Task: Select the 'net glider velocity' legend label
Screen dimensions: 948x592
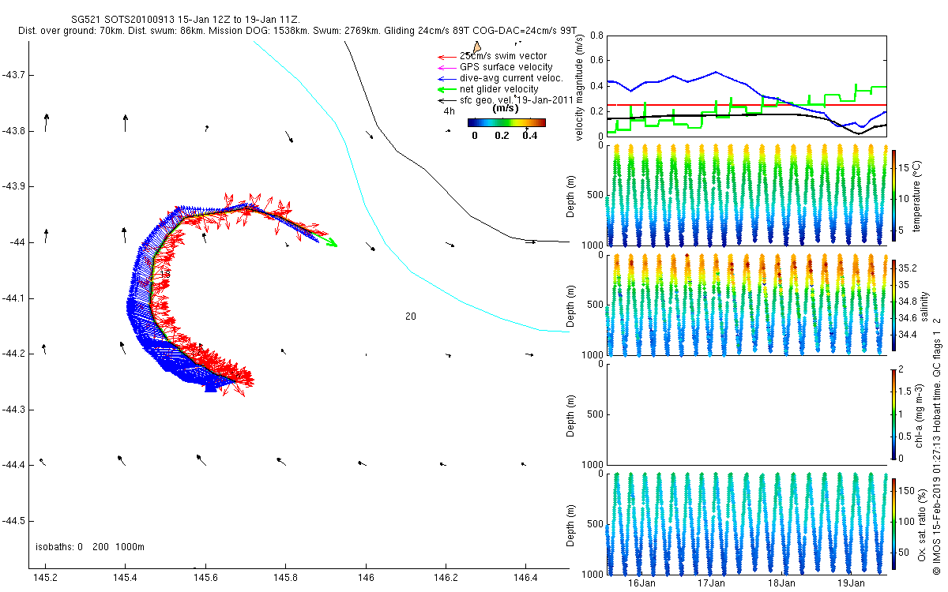Action: coord(499,89)
